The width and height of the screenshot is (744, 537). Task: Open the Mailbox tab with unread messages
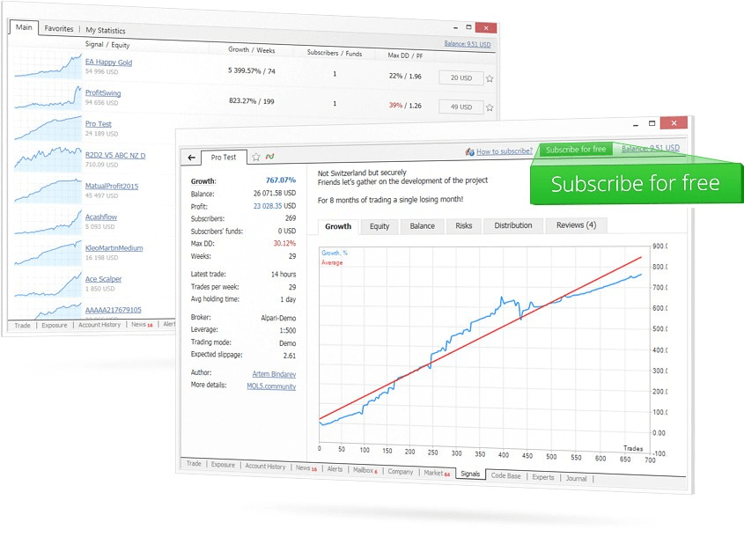(362, 471)
